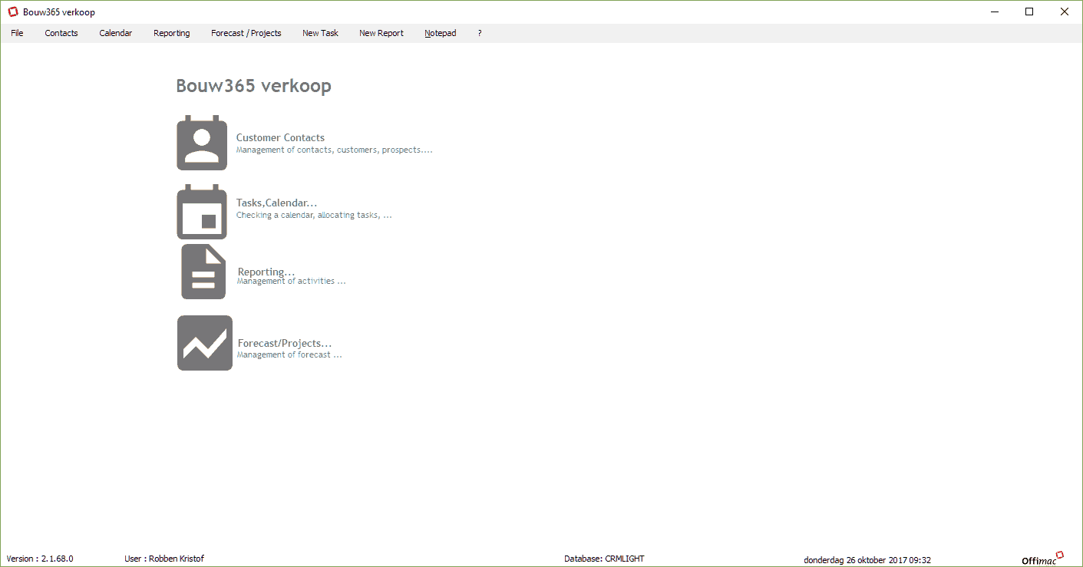
Task: Open the Forecast/Projects chart icon
Action: point(205,343)
